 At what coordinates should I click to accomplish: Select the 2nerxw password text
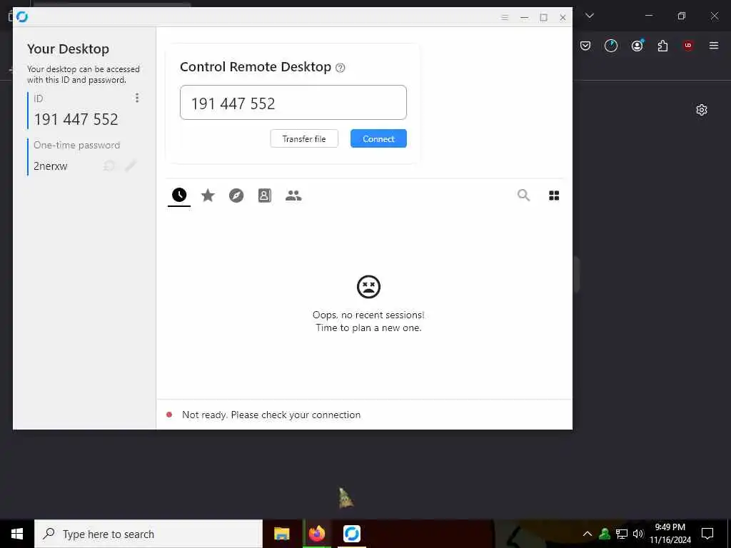tap(51, 166)
